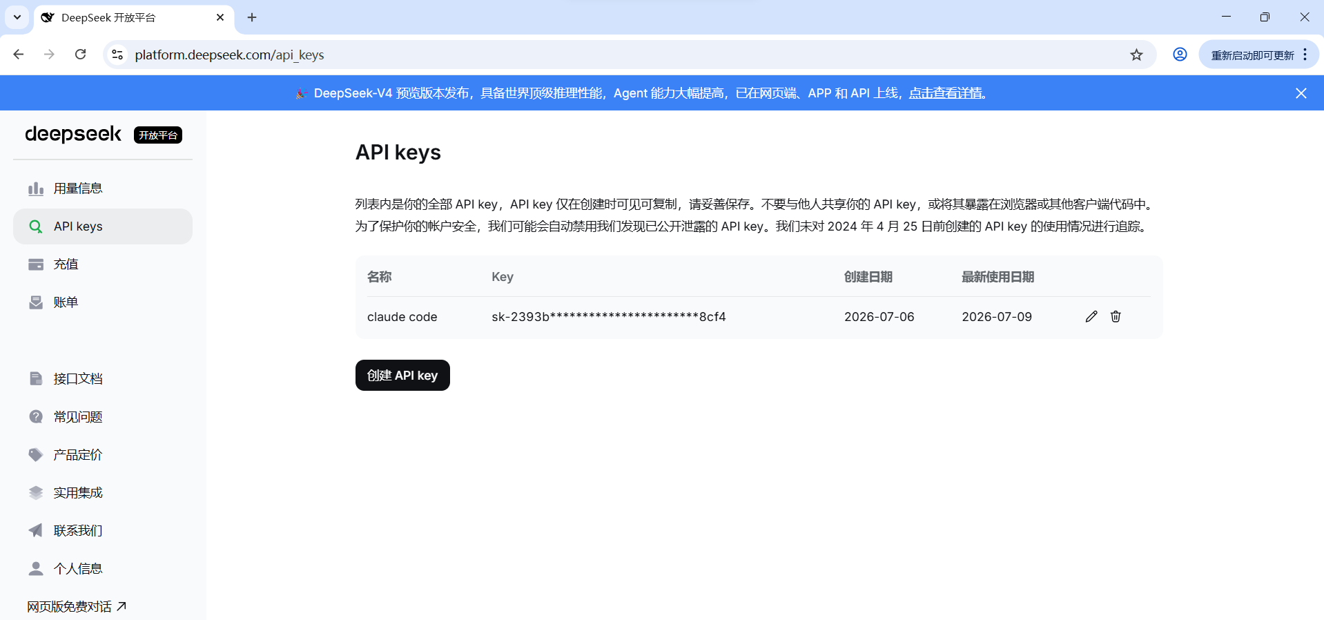1324x620 pixels.
Task: Open 个人信息 profile page
Action: [x=103, y=568]
